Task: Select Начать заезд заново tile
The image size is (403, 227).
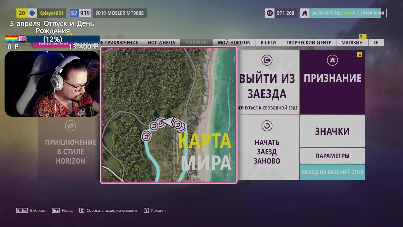Action: [x=268, y=148]
